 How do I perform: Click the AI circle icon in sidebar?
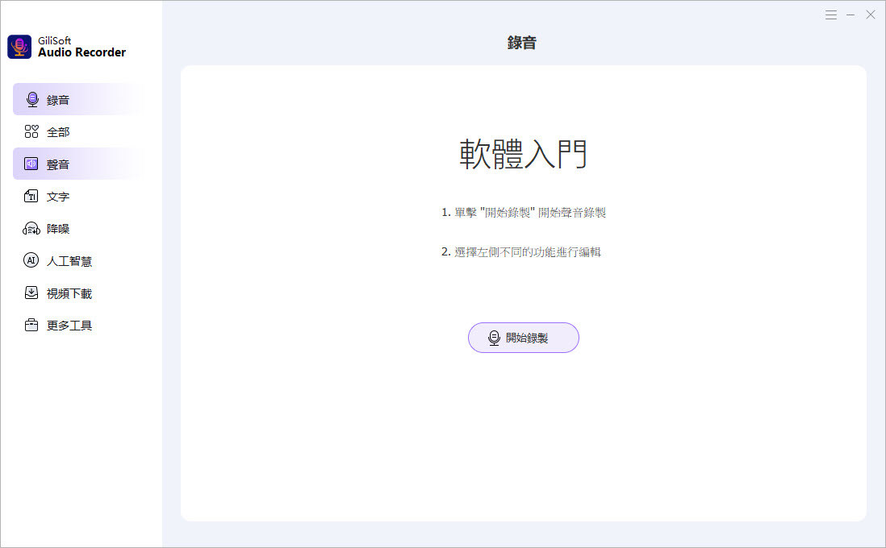point(31,260)
